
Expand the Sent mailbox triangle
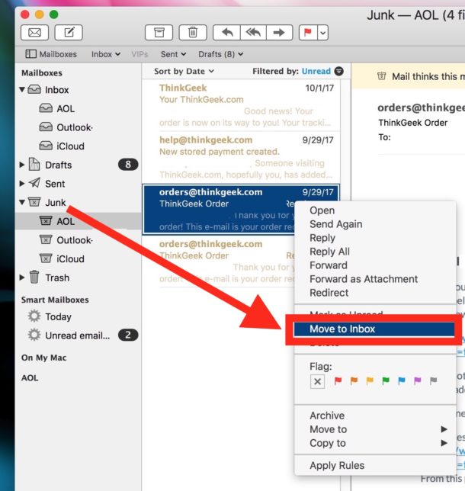coord(22,184)
